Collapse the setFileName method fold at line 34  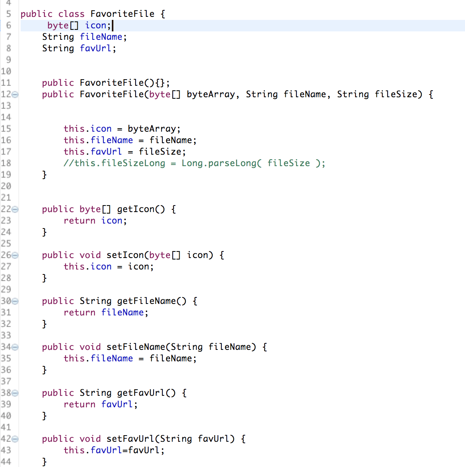coord(15,347)
